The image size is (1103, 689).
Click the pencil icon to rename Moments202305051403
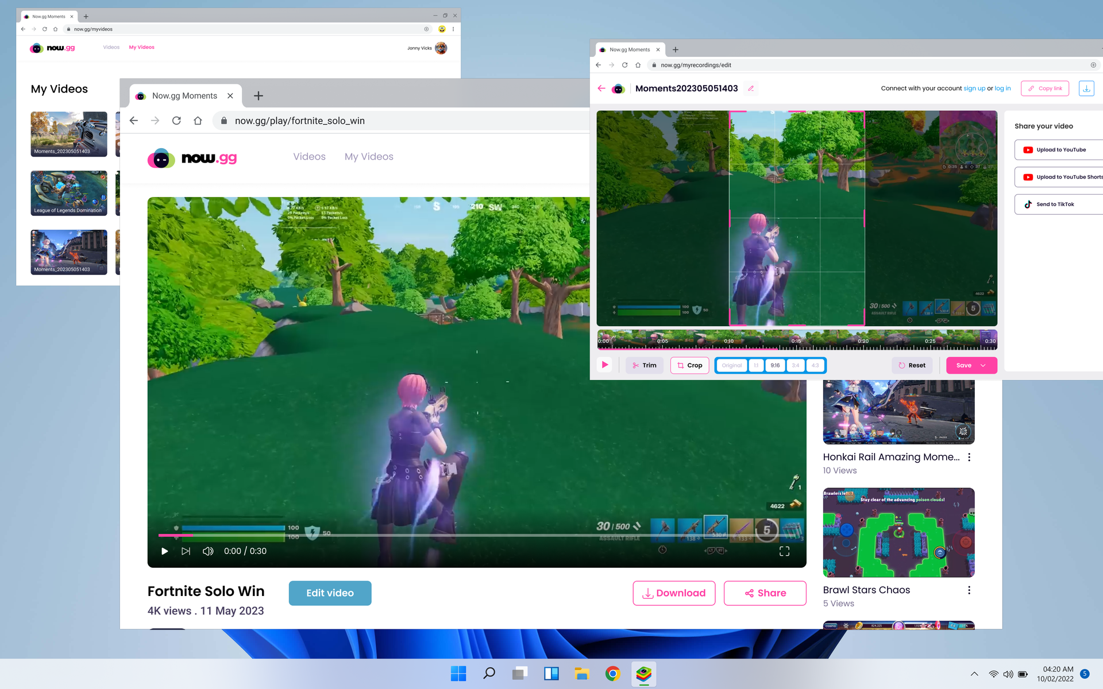coord(751,88)
